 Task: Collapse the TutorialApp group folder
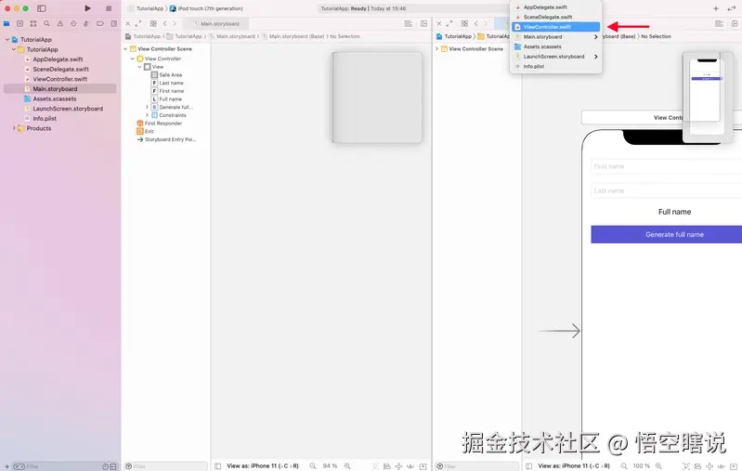point(14,49)
